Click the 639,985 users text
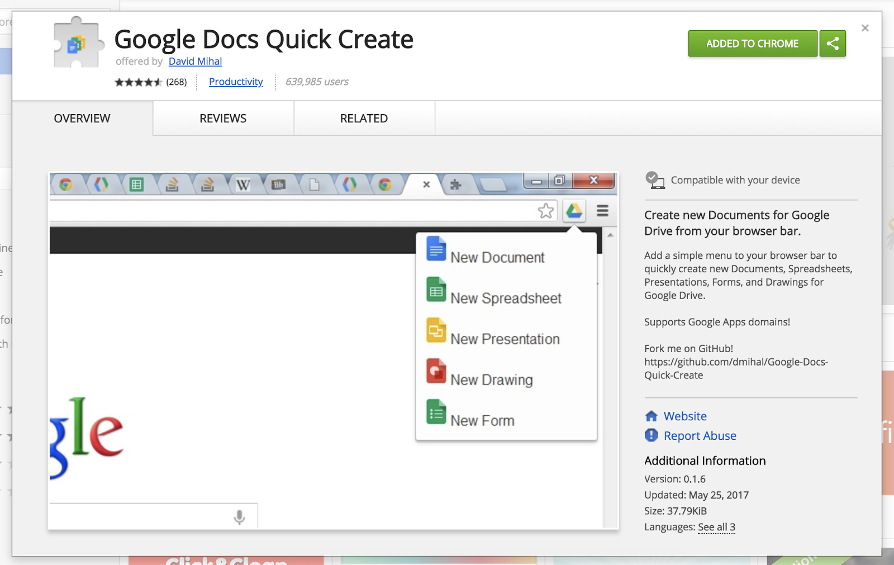 tap(317, 82)
